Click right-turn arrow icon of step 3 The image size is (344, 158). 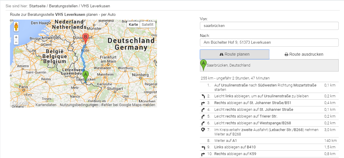[203, 103]
